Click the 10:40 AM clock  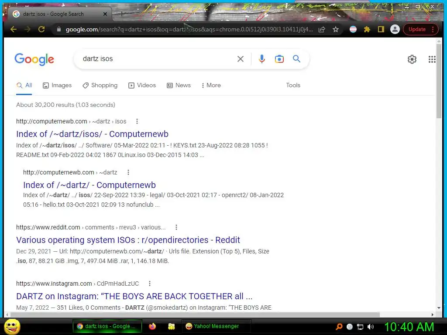(x=409, y=327)
